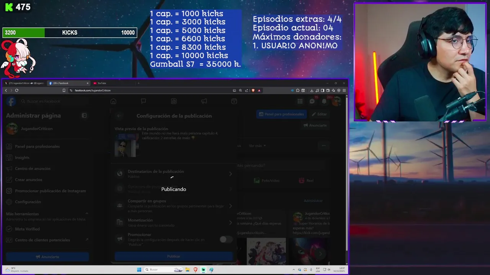Expand the Monetización option

tap(174, 223)
